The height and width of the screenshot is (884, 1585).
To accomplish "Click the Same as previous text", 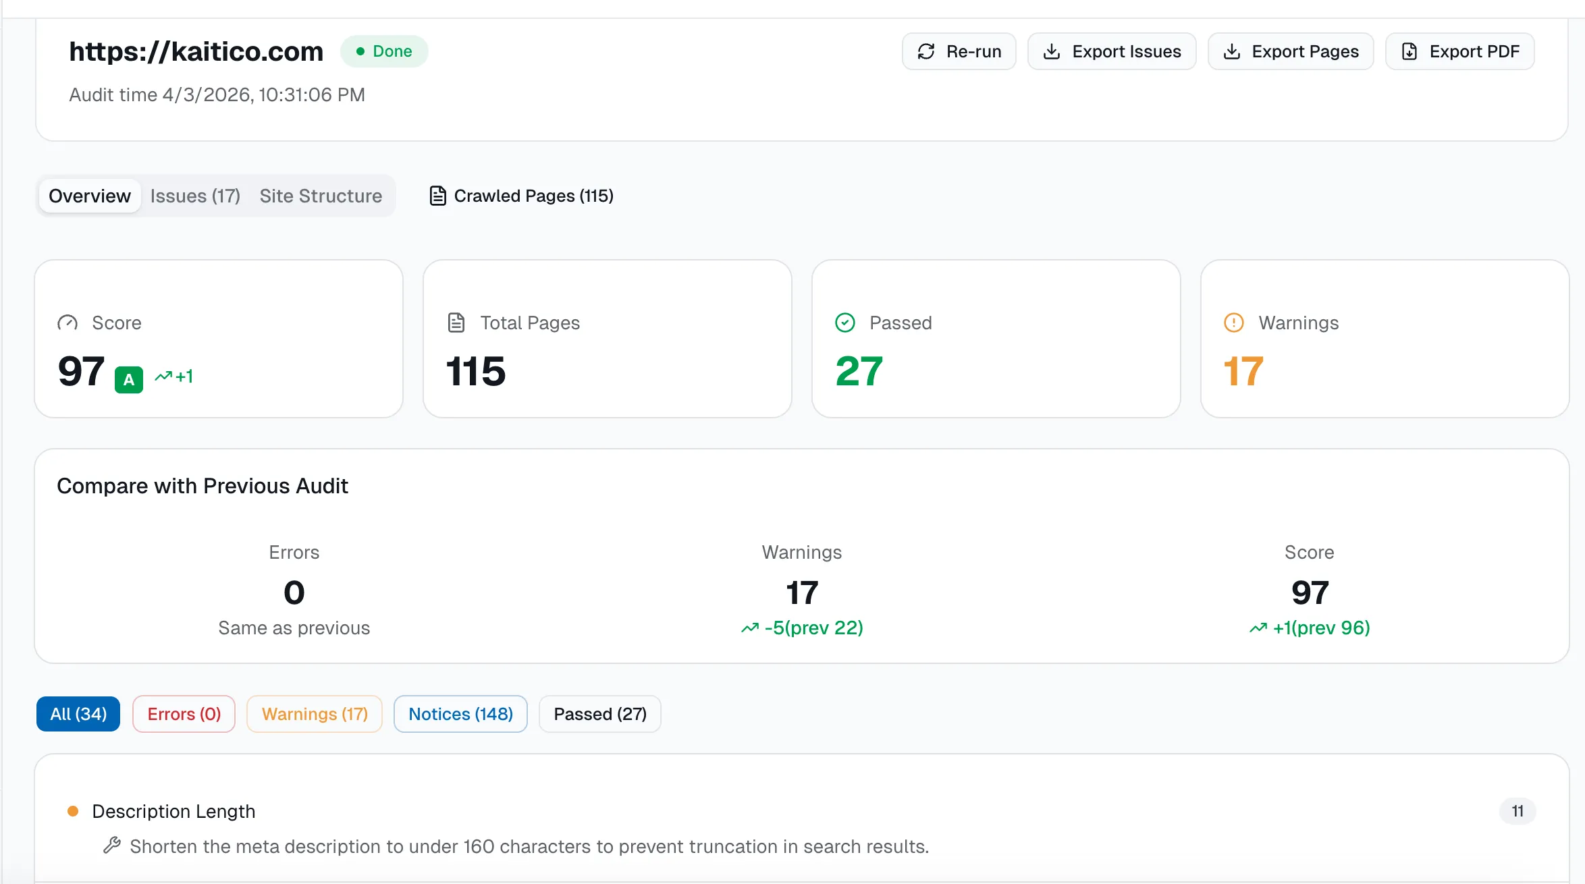I will [x=294, y=628].
